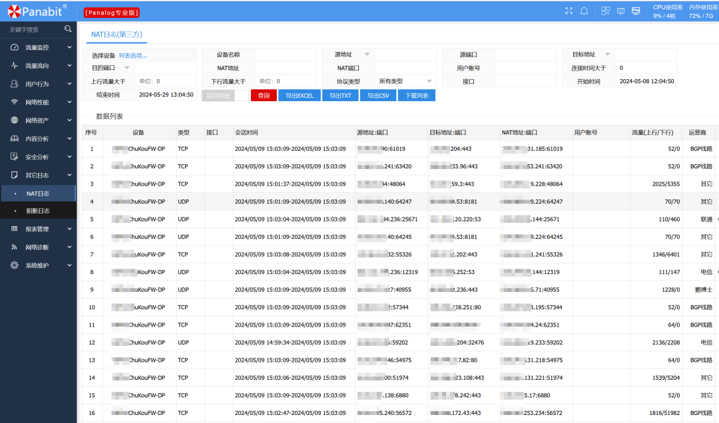
Task: Click the 结束时间 date field
Action: 165,95
